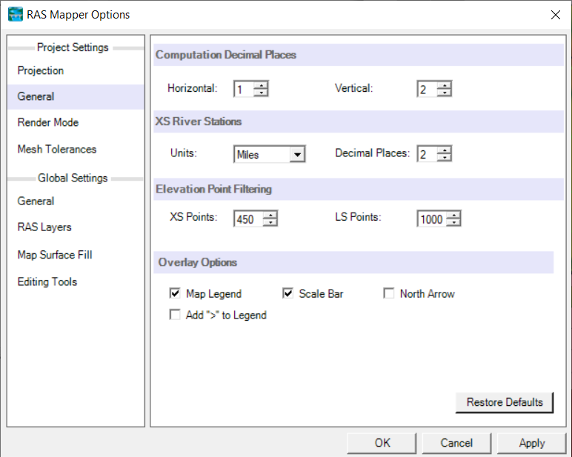The height and width of the screenshot is (457, 572).
Task: Enable the North Arrow overlay option
Action: [389, 293]
